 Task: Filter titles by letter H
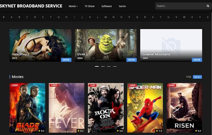(66, 17)
